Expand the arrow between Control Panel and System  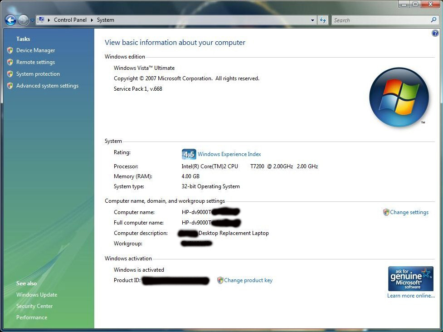[x=92, y=20]
